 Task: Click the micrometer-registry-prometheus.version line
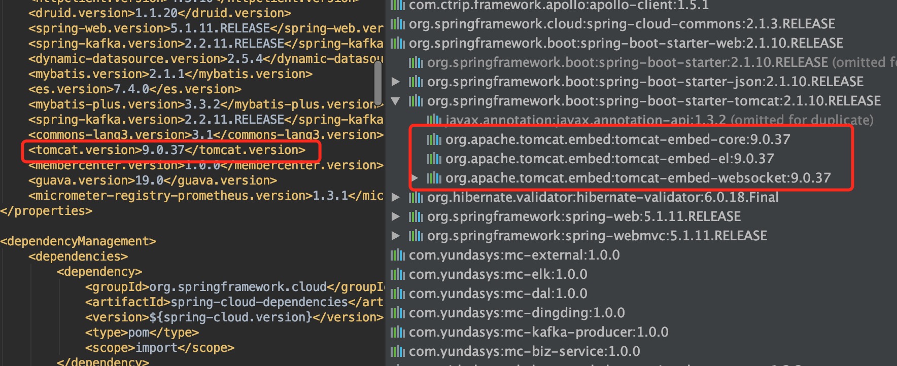(206, 196)
